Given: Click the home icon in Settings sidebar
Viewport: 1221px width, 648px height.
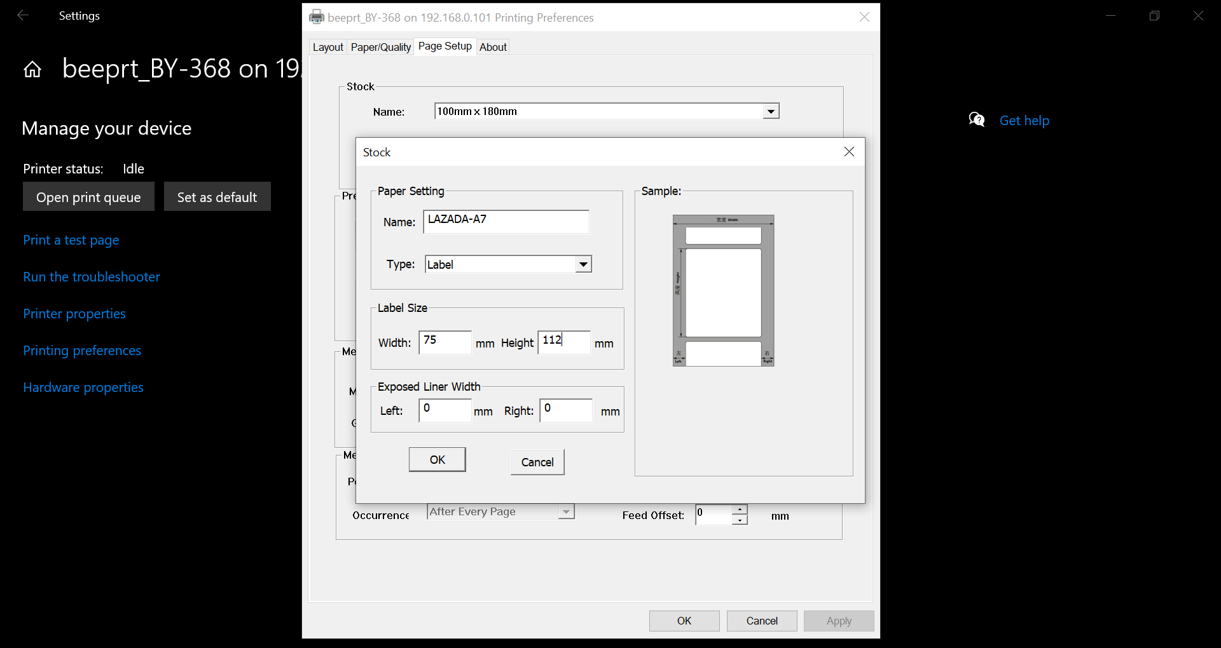Looking at the screenshot, I should 32,69.
